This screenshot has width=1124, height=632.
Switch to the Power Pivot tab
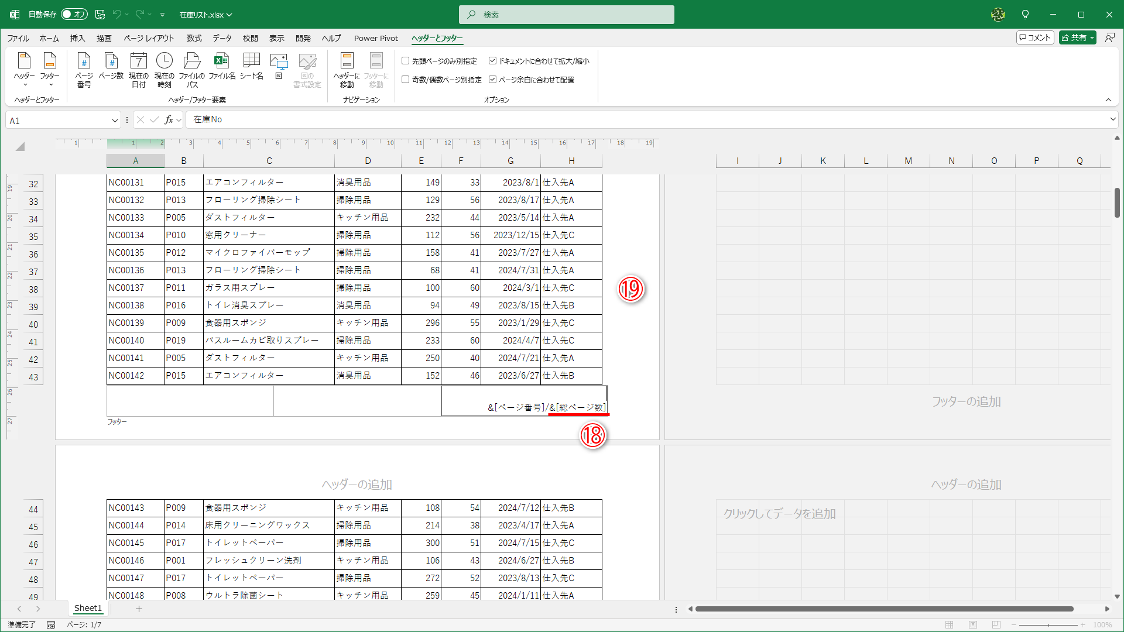[x=376, y=38]
